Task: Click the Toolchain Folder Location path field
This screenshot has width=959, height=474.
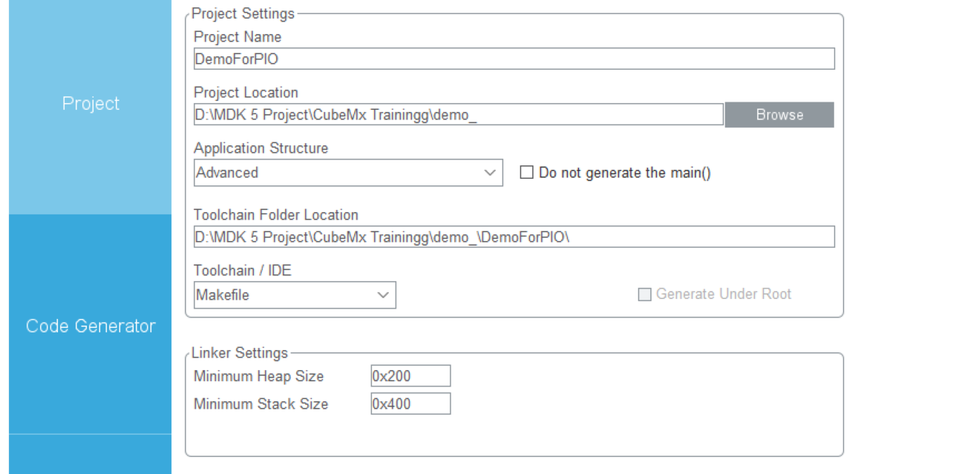Action: tap(514, 237)
